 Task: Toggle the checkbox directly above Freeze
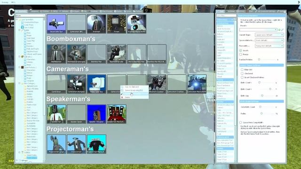tap(241, 50)
